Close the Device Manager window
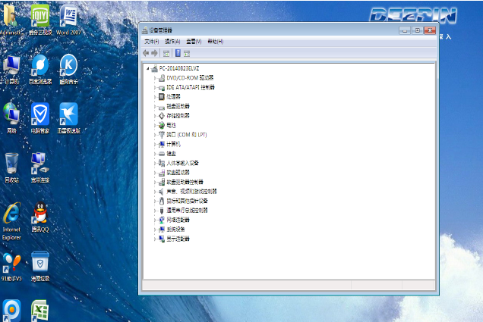483x322 pixels. point(430,30)
